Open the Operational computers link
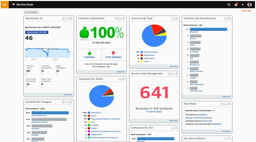Viewport: 256px width, 142px height. click(96, 113)
